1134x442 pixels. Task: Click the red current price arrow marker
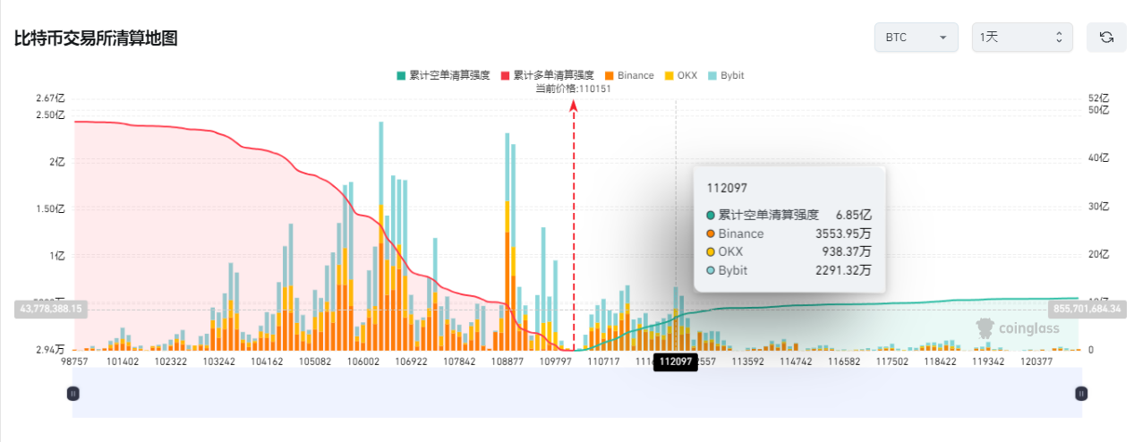tap(574, 106)
